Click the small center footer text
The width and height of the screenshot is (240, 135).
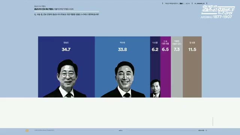tap(120, 130)
